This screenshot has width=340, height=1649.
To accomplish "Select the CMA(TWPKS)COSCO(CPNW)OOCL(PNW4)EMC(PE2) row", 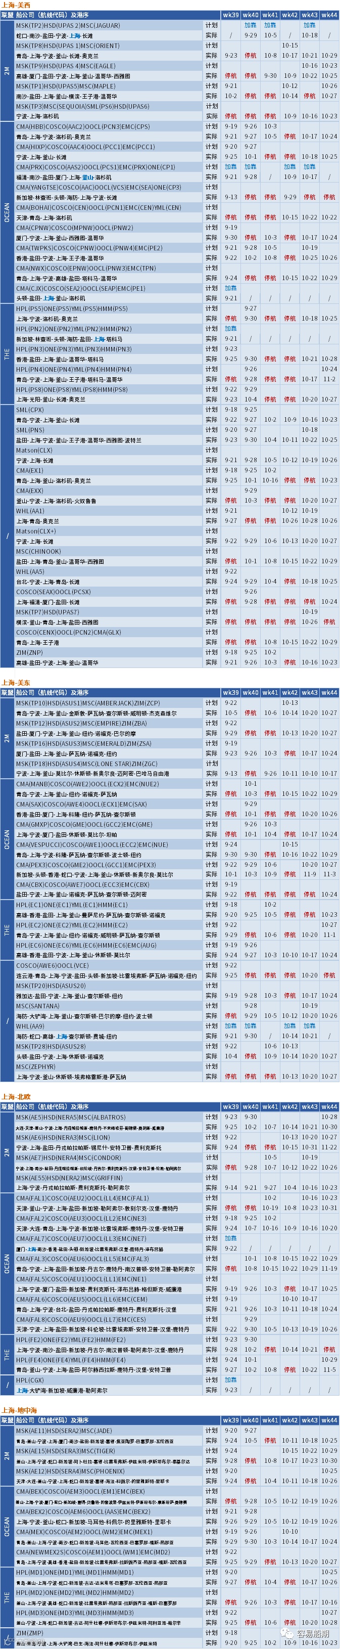I will click(109, 248).
